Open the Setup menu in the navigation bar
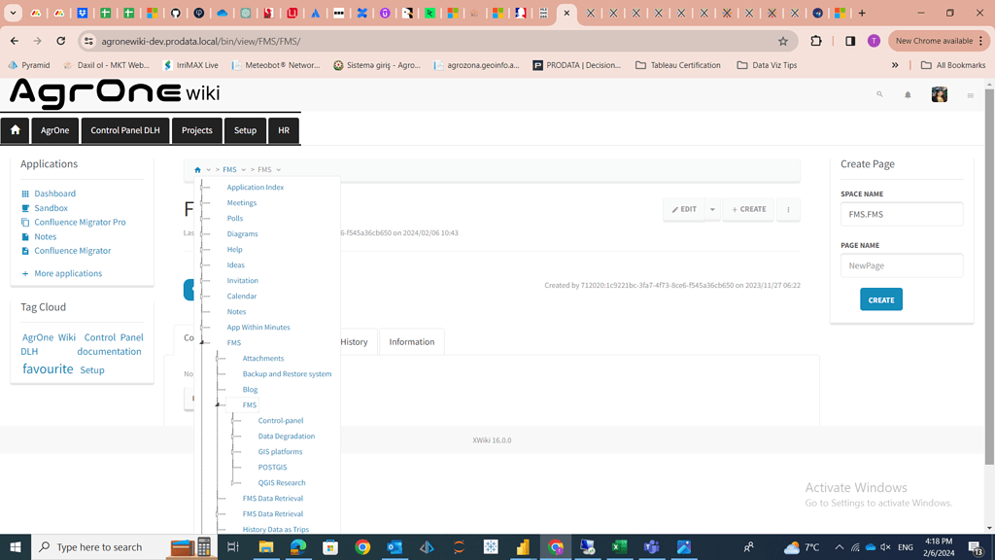The image size is (995, 560). [245, 129]
